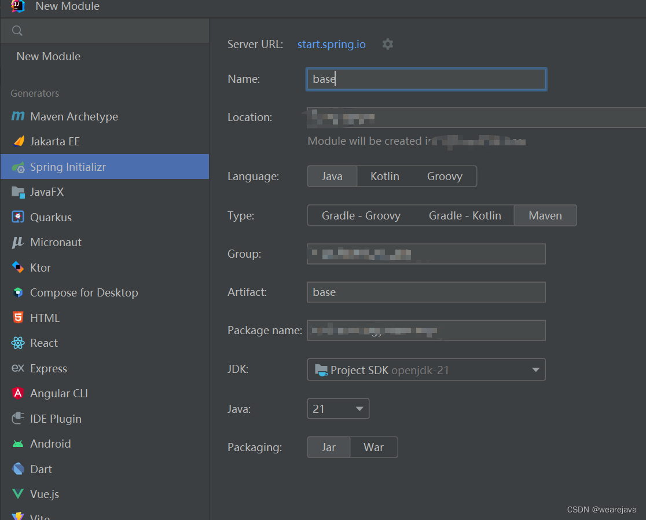This screenshot has width=646, height=520.
Task: Choose Maven build type
Action: [x=545, y=215]
